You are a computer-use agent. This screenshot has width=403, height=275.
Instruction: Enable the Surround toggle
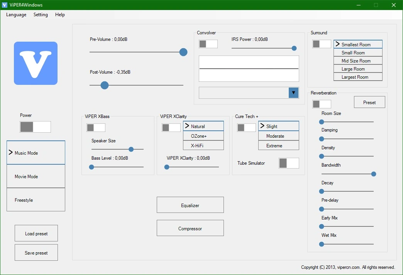(322, 44)
